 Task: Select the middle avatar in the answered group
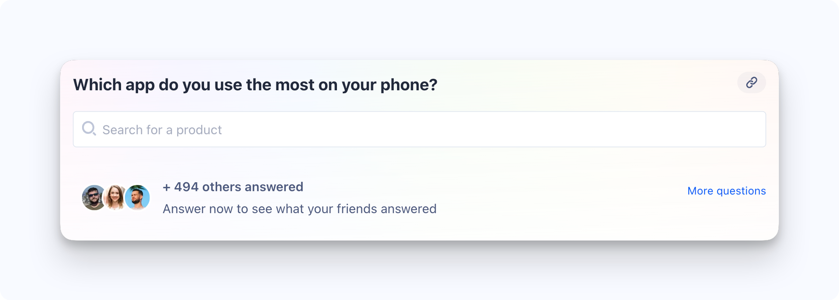point(115,198)
